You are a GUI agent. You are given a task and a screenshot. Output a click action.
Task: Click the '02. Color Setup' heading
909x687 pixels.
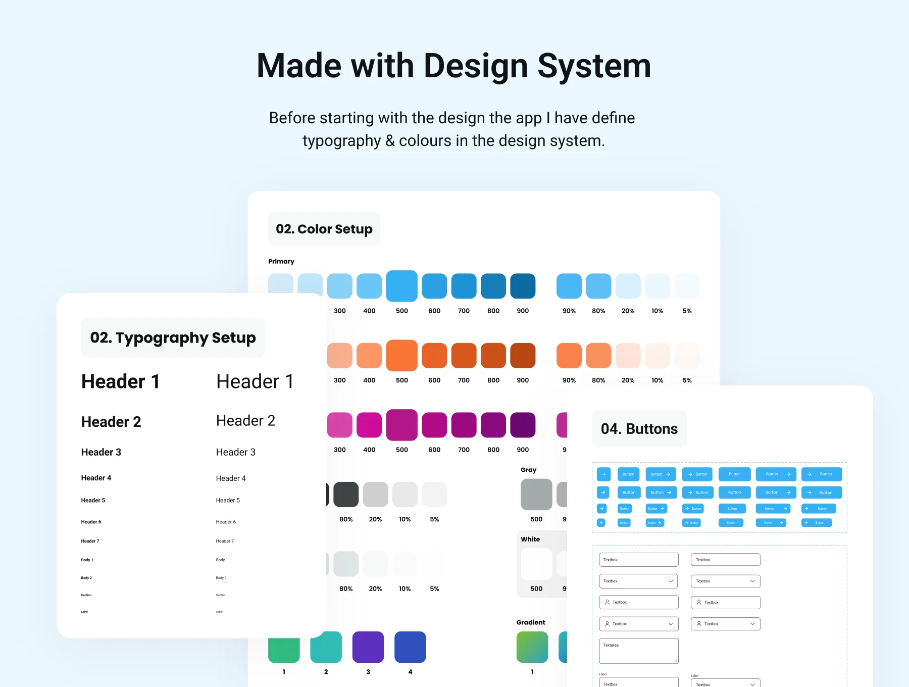324,229
